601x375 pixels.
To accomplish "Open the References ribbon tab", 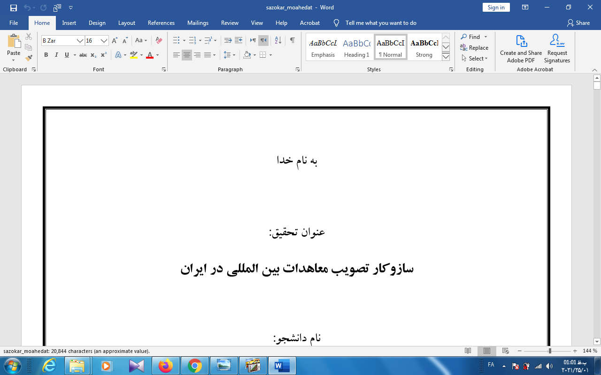I will pyautogui.click(x=161, y=23).
